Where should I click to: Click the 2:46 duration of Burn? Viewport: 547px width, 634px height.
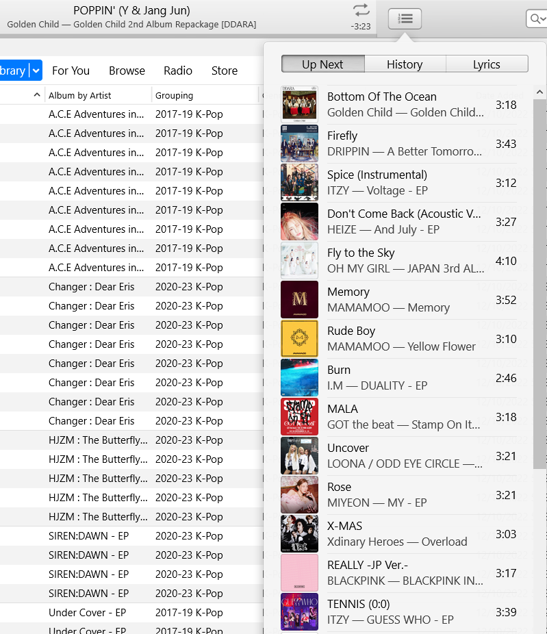point(506,378)
